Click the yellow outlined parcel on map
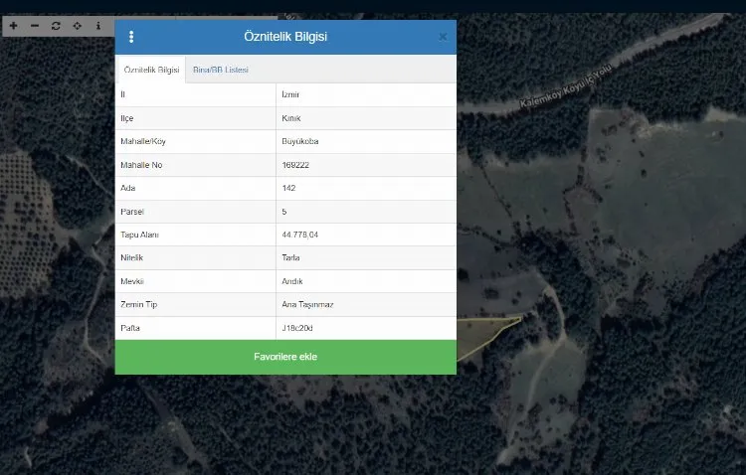746x475 pixels. pyautogui.click(x=487, y=333)
